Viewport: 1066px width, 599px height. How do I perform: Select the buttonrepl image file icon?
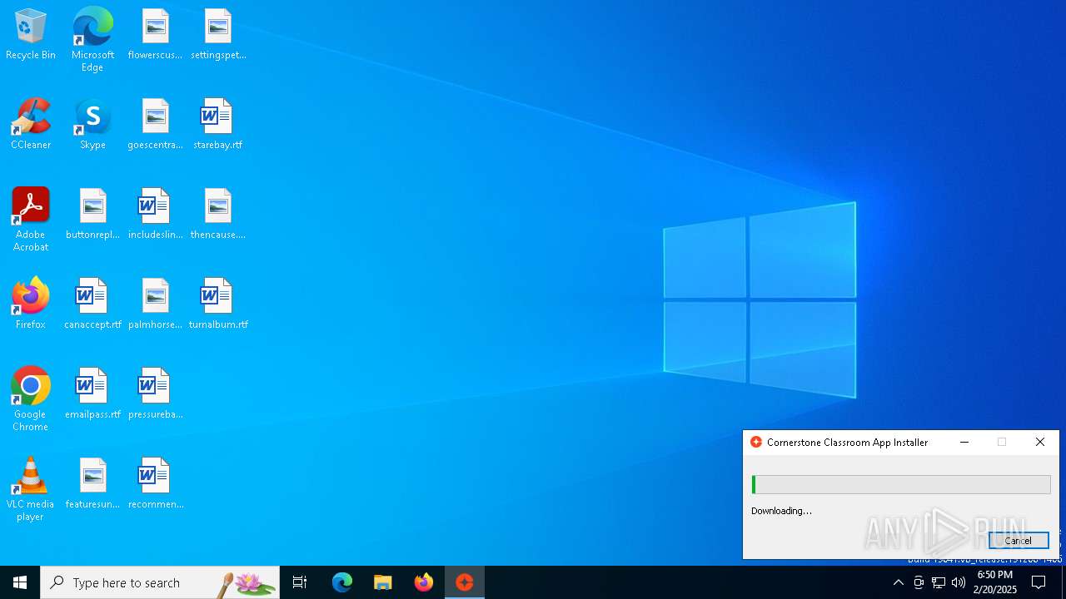coord(92,215)
